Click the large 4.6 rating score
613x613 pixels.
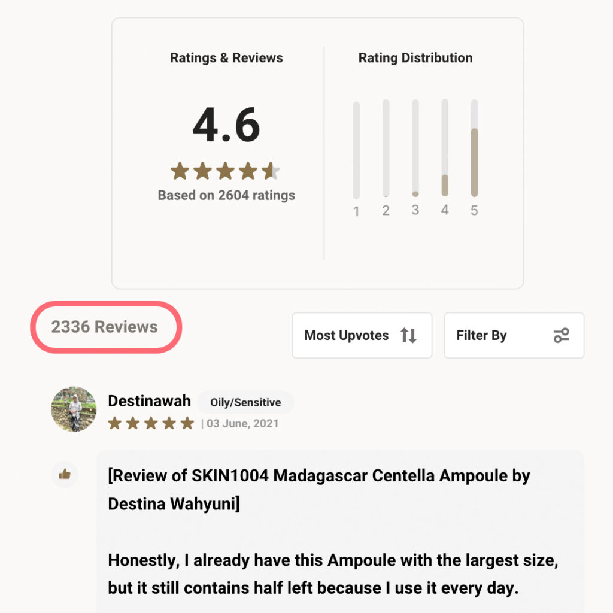[226, 125]
